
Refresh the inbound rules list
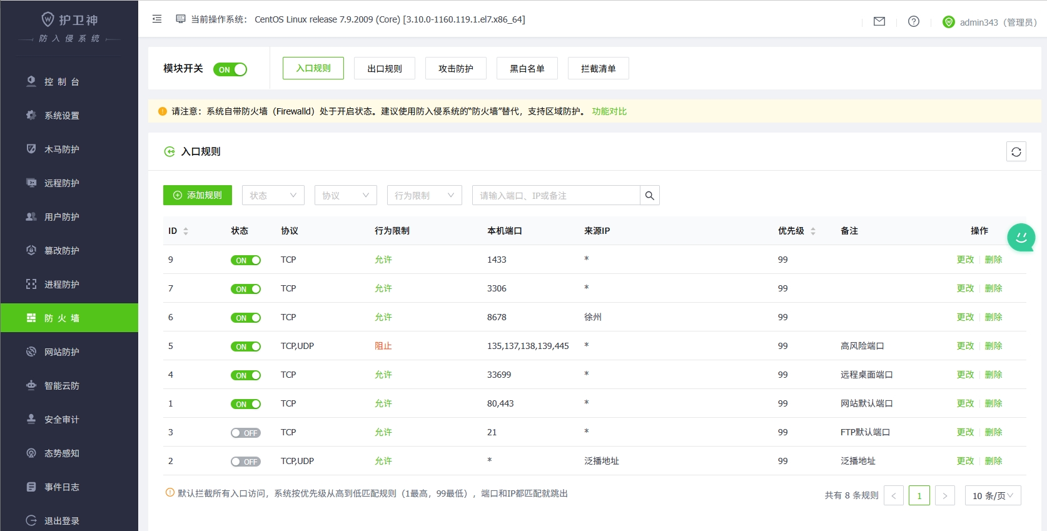click(x=1016, y=151)
